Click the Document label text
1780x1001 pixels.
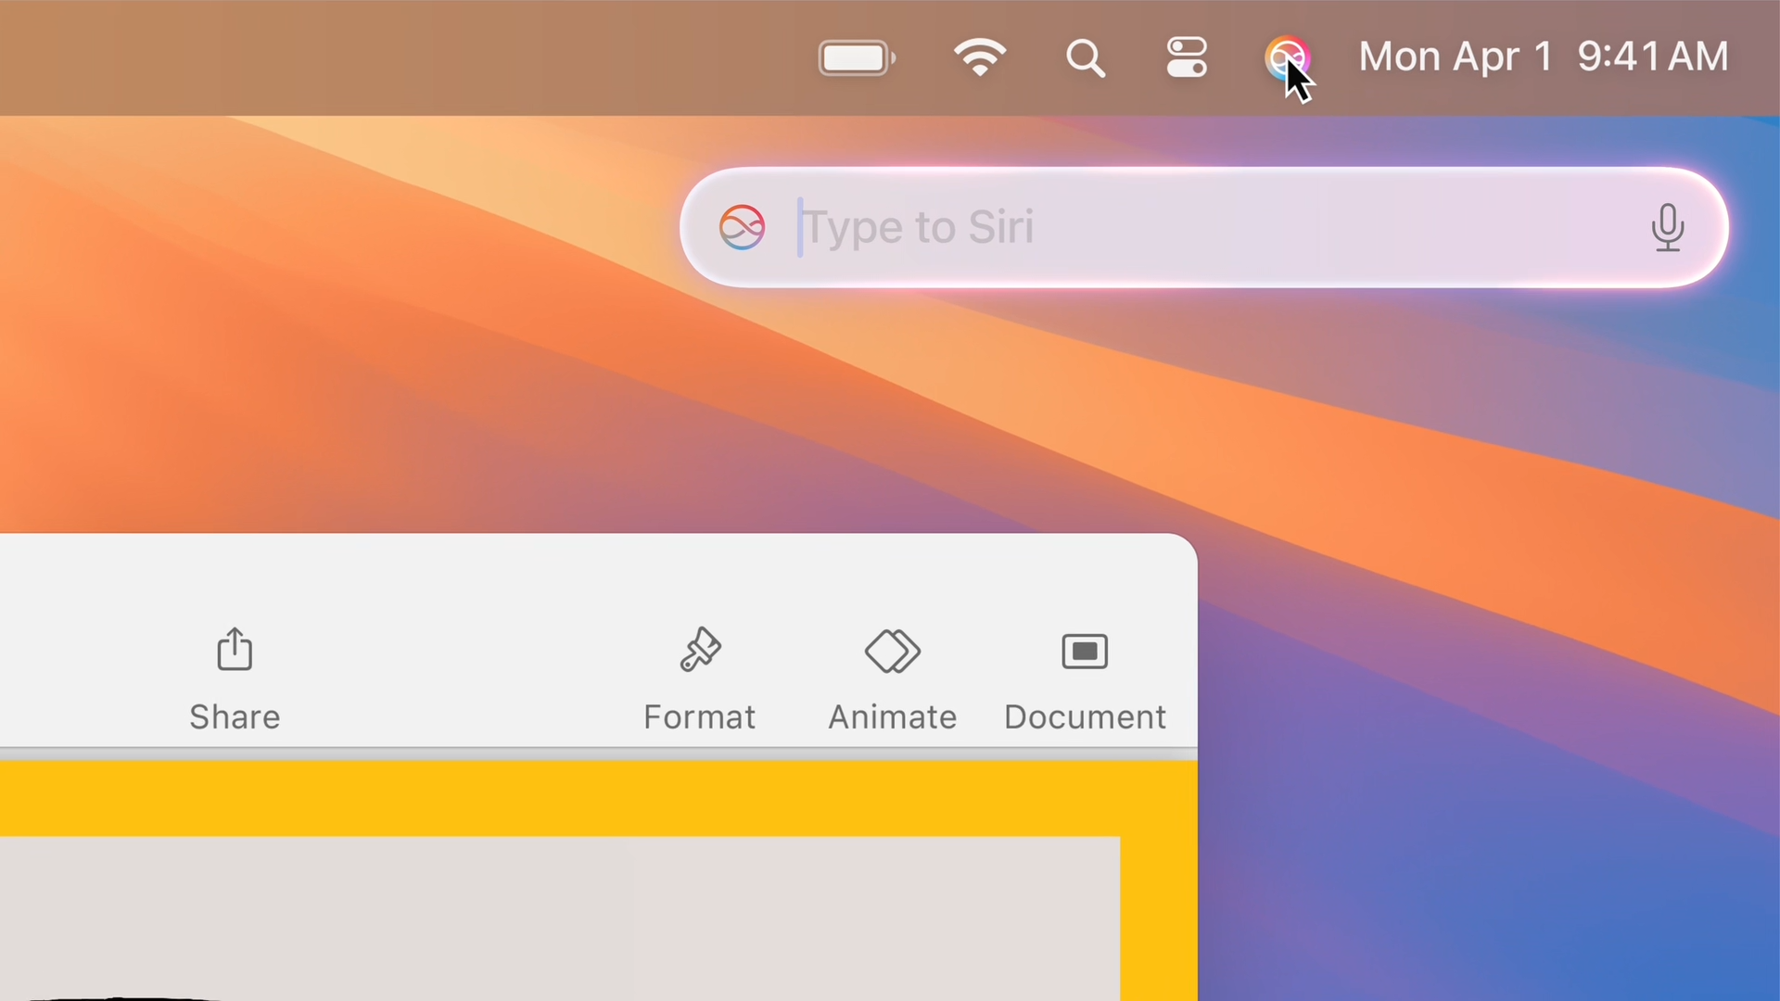click(1084, 717)
